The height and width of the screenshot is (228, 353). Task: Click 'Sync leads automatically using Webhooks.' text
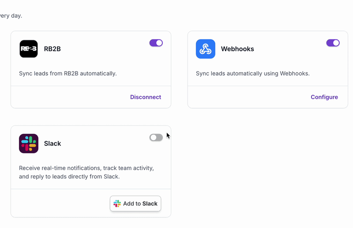tap(252, 73)
